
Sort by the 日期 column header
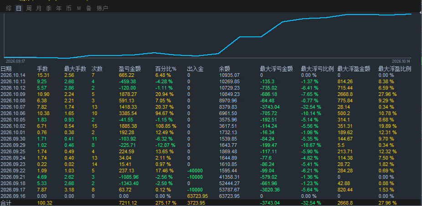[6, 69]
